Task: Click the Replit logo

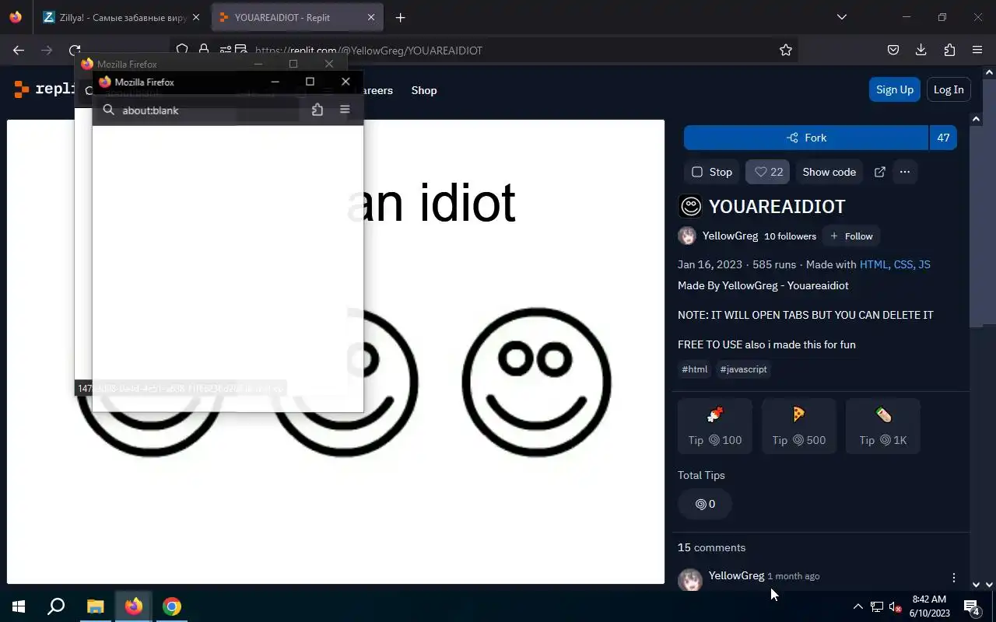Action: click(x=44, y=89)
